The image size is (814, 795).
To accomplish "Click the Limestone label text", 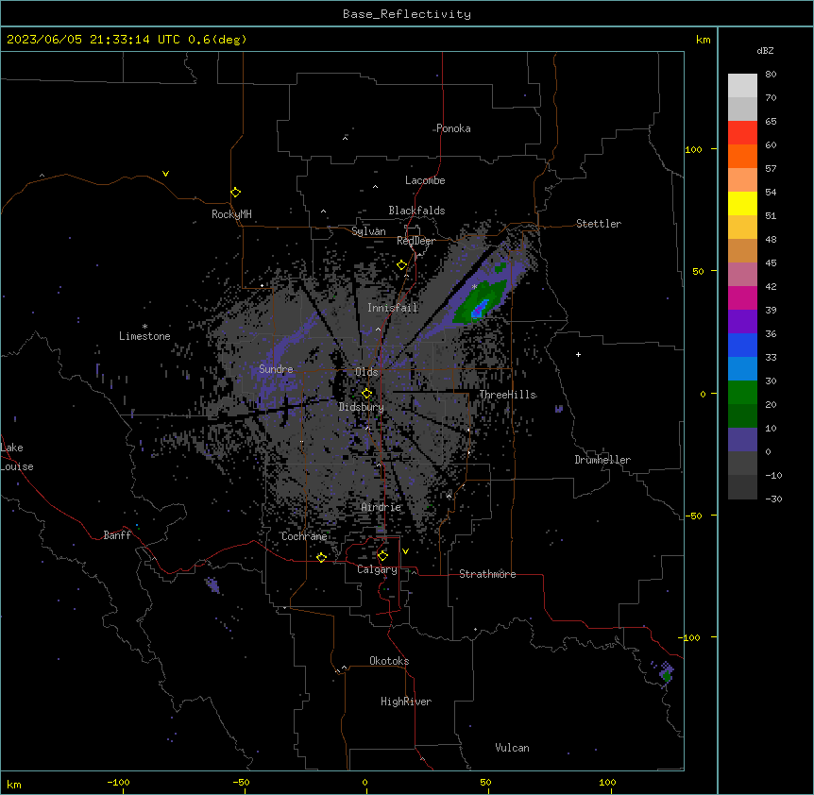I will [144, 336].
